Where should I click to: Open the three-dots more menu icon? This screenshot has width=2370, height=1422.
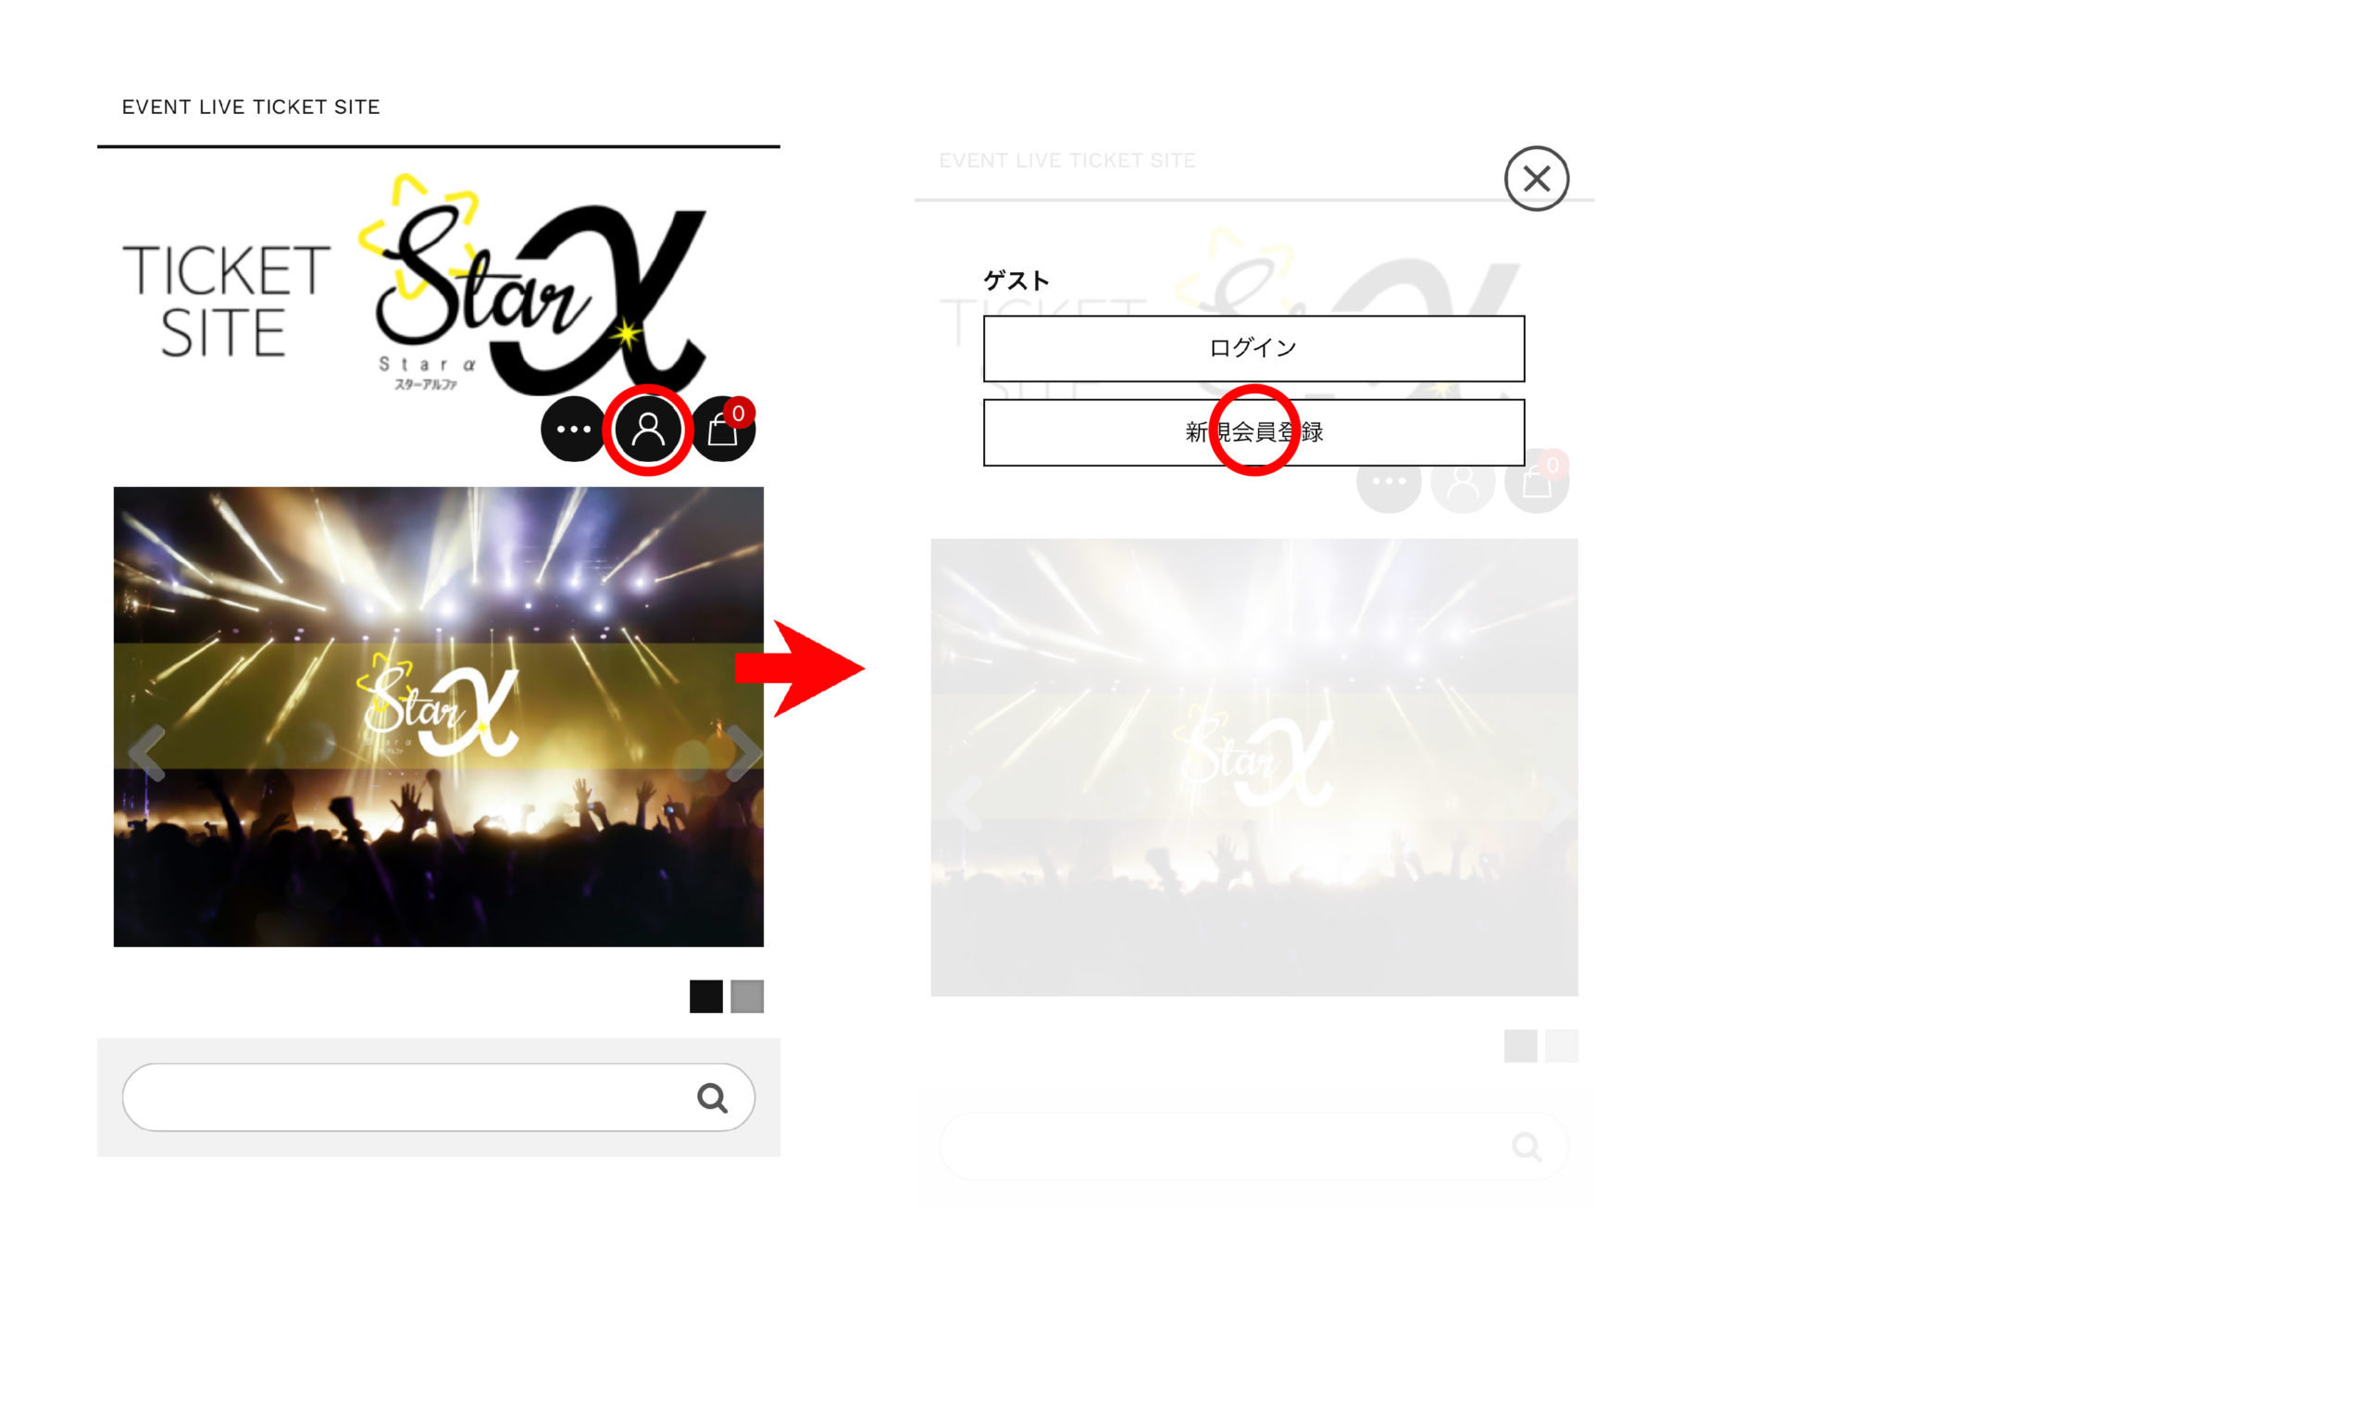click(x=573, y=430)
